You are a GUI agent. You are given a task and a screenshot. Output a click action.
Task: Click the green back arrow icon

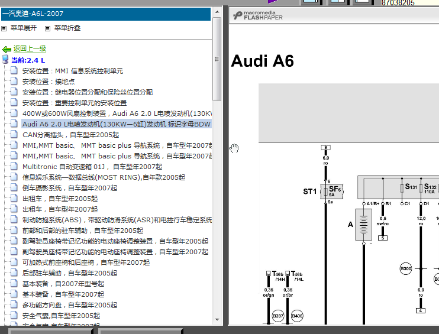7,50
